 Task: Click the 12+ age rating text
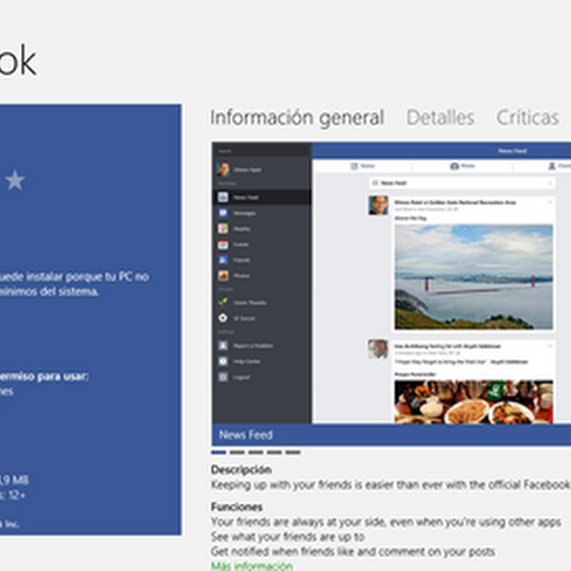[x=16, y=495]
